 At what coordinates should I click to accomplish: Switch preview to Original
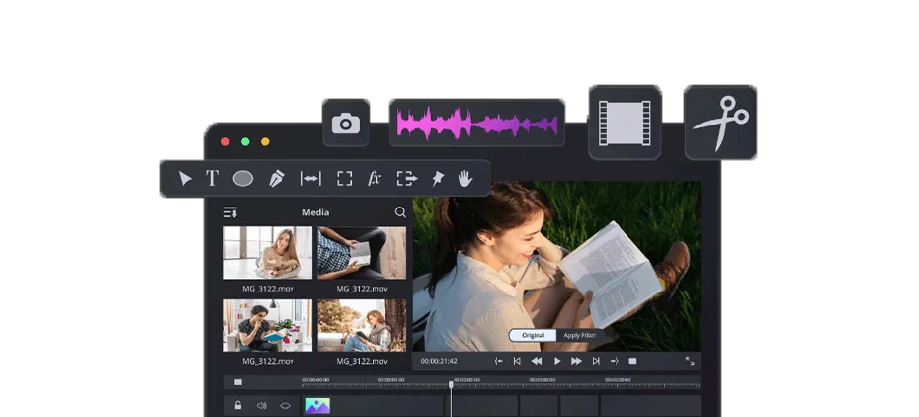click(x=533, y=336)
